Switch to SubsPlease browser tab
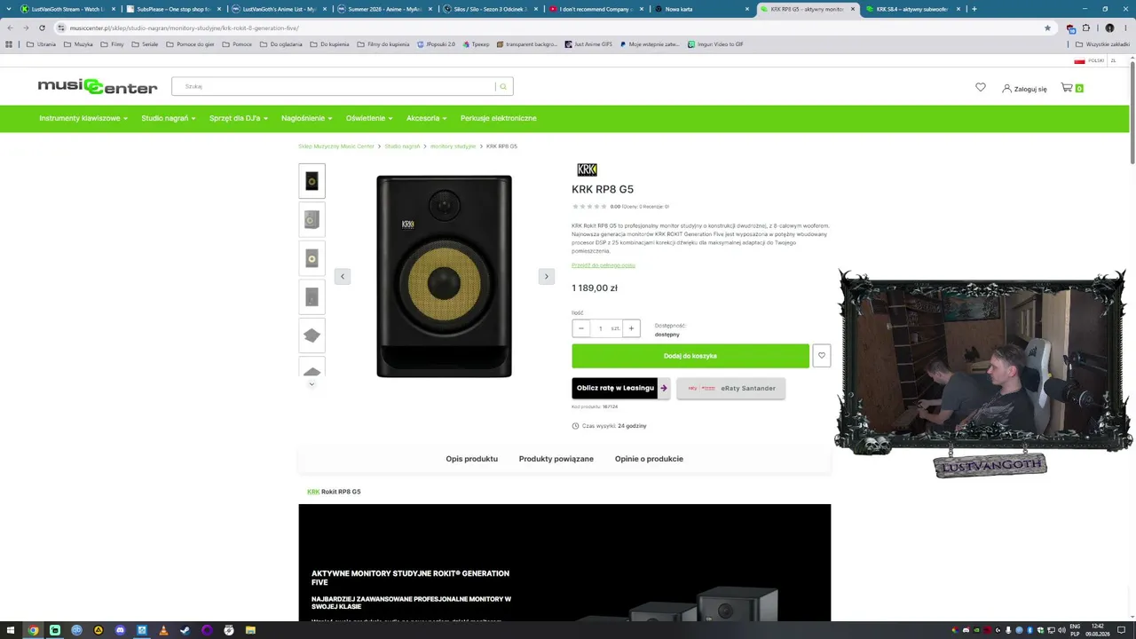 [x=174, y=9]
